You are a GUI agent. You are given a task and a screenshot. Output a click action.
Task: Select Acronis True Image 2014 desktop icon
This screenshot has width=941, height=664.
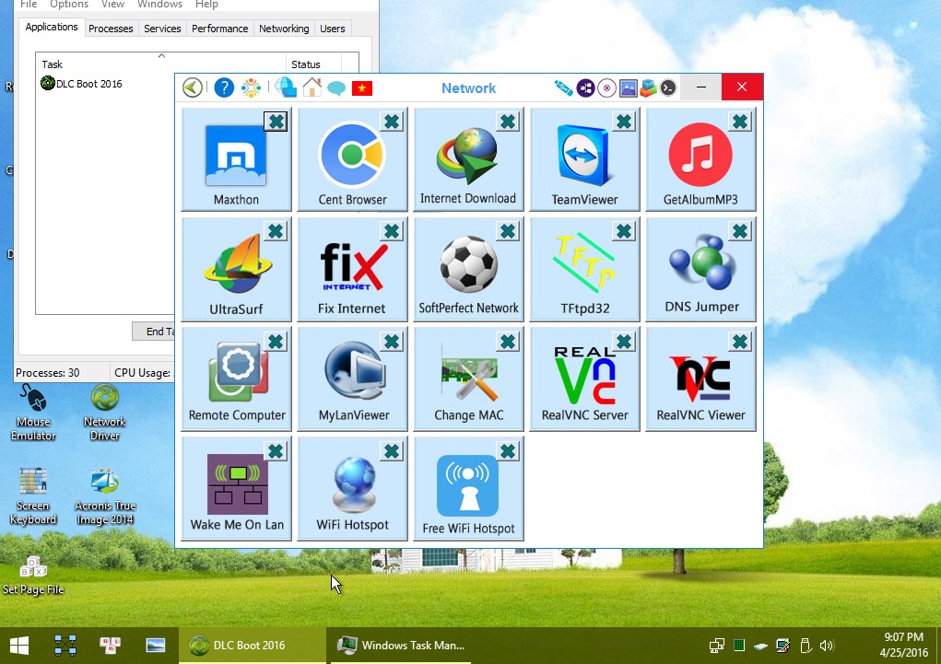point(105,496)
